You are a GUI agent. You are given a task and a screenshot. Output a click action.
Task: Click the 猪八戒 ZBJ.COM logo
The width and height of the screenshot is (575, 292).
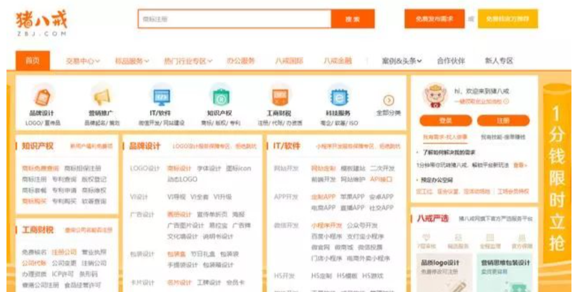point(41,24)
